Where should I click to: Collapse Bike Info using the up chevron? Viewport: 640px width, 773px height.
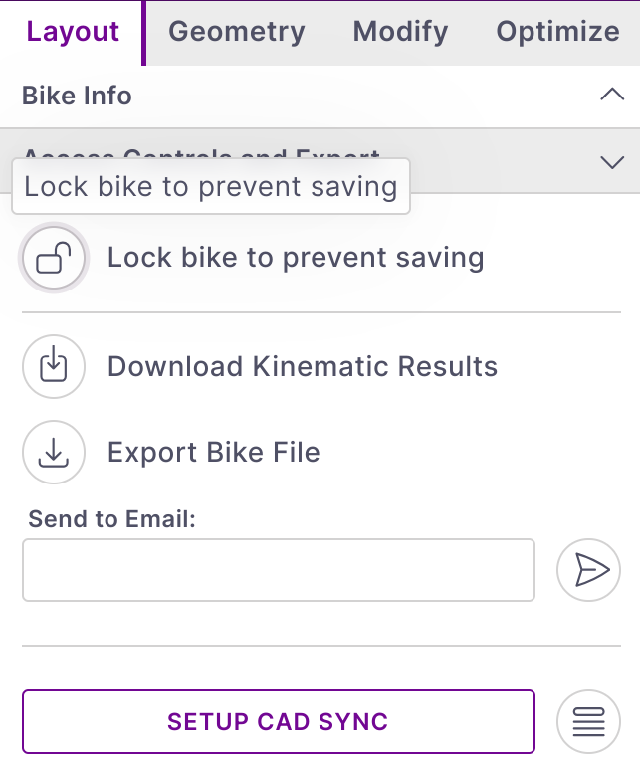pos(612,96)
